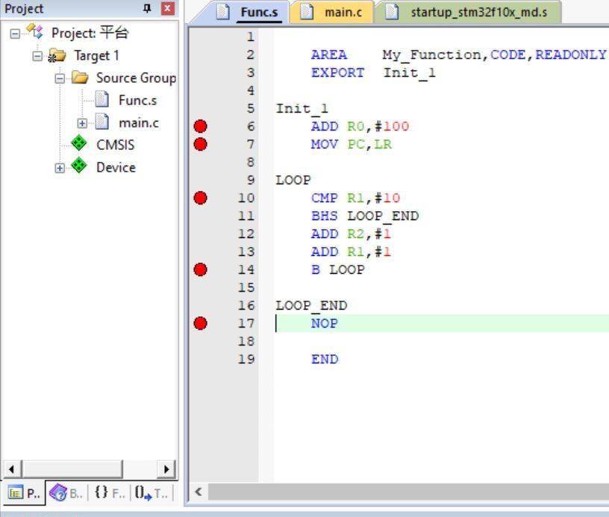Select the Source Group folder icon
The height and width of the screenshot is (517, 609).
80,78
